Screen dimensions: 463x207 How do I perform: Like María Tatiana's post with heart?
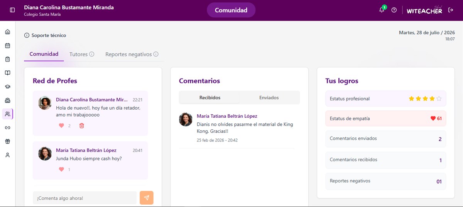(61, 169)
